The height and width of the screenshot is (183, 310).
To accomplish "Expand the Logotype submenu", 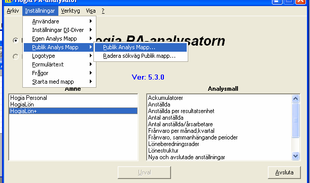I will click(59, 56).
